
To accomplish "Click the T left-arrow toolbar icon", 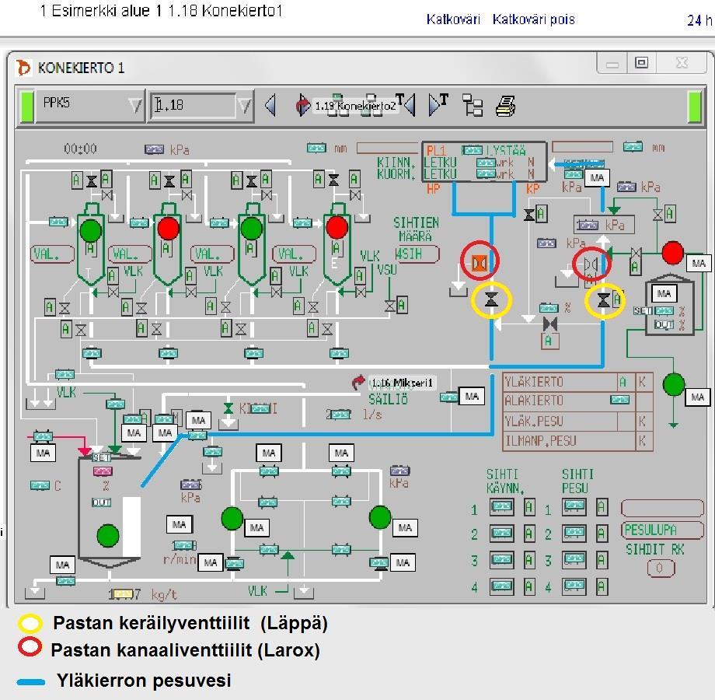I will click(x=406, y=105).
